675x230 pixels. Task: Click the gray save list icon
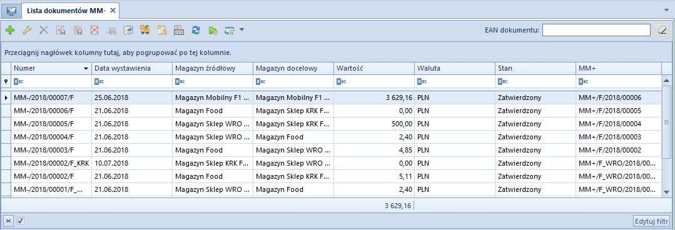78,30
